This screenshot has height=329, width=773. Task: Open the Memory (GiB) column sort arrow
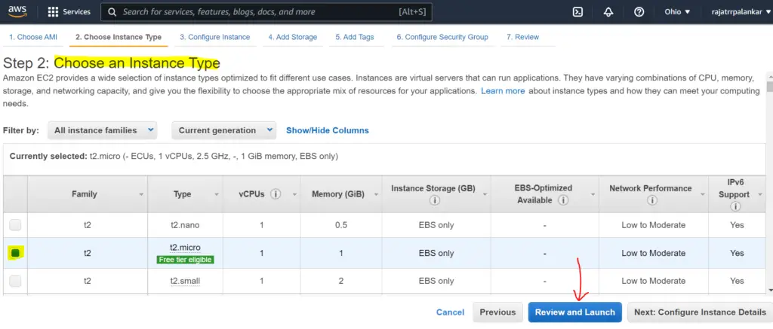pos(377,195)
